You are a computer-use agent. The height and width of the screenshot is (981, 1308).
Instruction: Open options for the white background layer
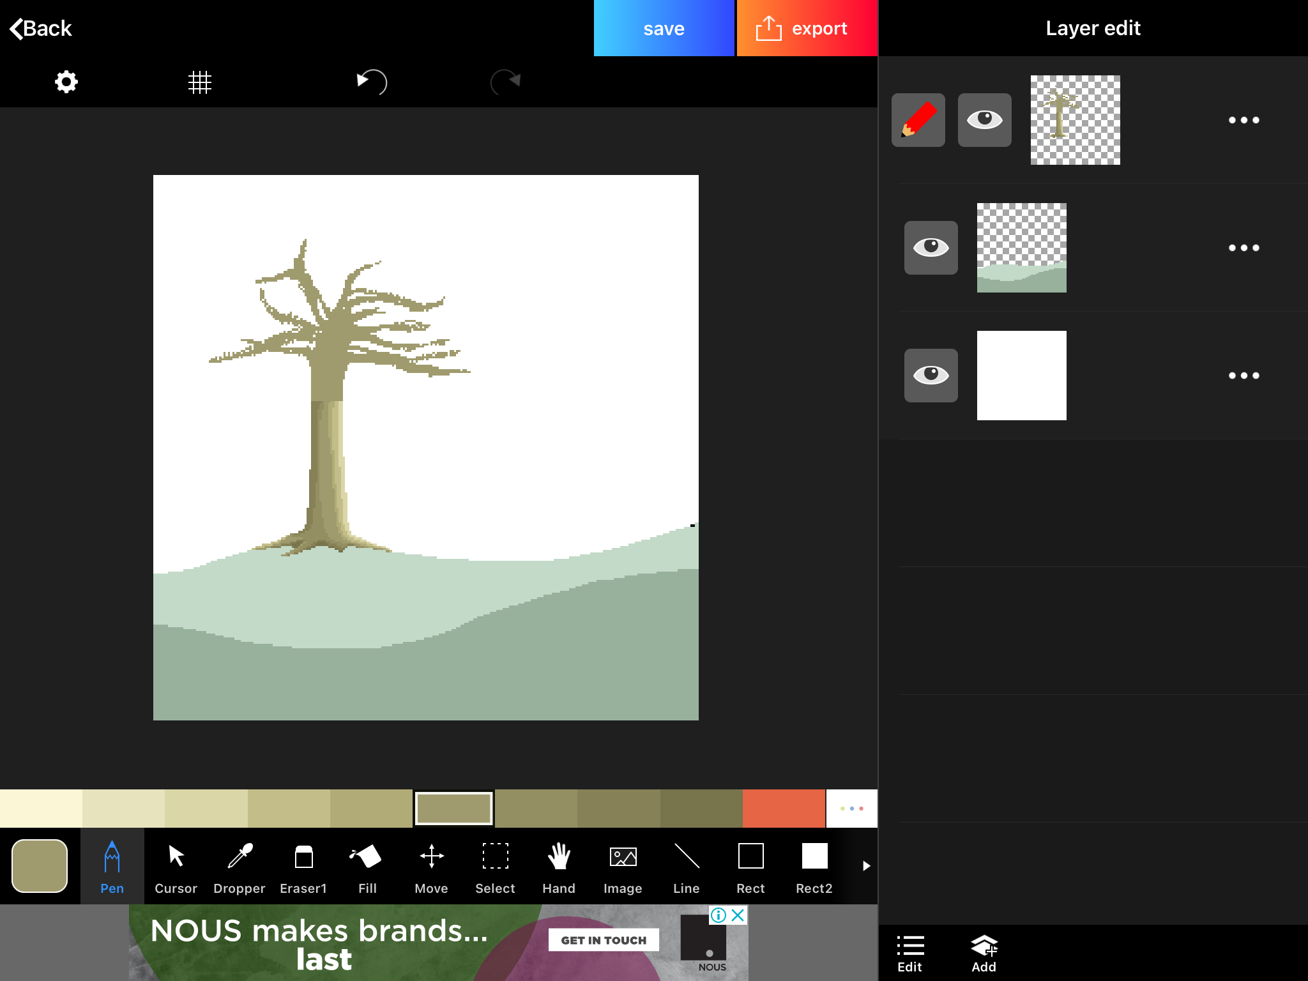[x=1243, y=376]
